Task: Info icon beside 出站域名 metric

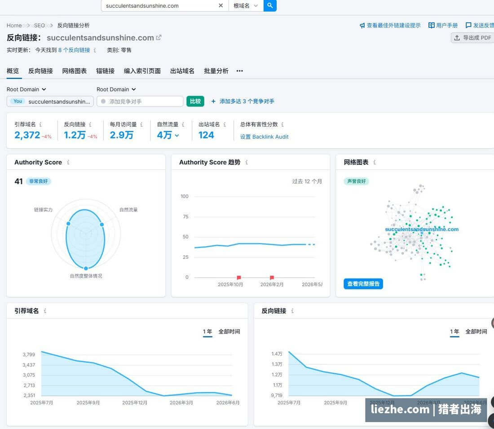Action: (x=225, y=124)
